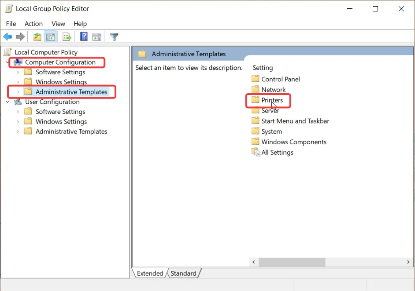Click the horizontal scrollbar right arrow

coord(408,262)
